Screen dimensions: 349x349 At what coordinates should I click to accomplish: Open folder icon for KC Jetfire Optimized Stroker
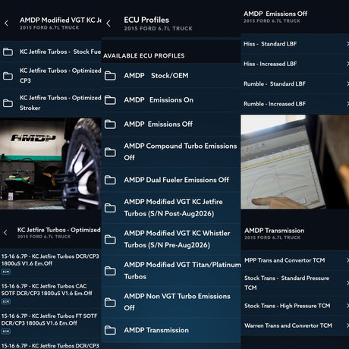tap(8, 103)
